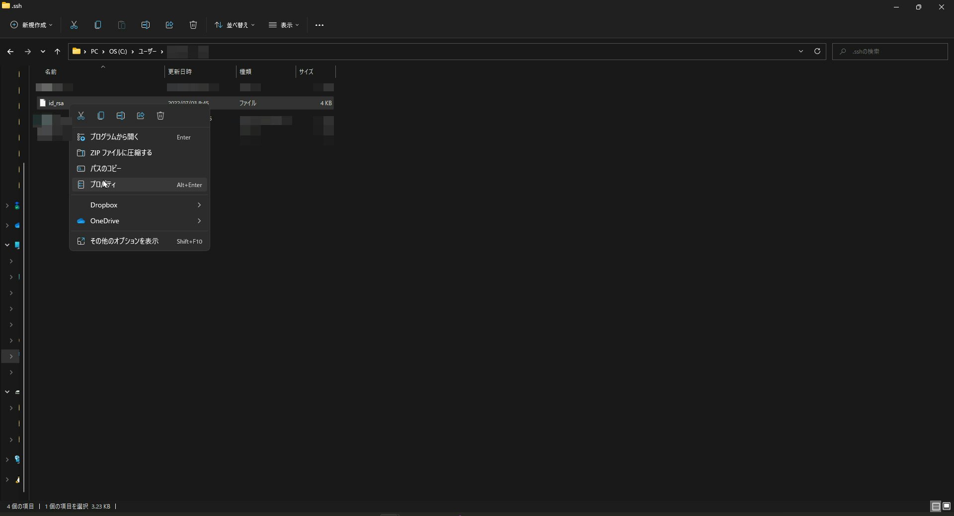Click その他のオプションを表示
954x516 pixels.
pos(140,241)
